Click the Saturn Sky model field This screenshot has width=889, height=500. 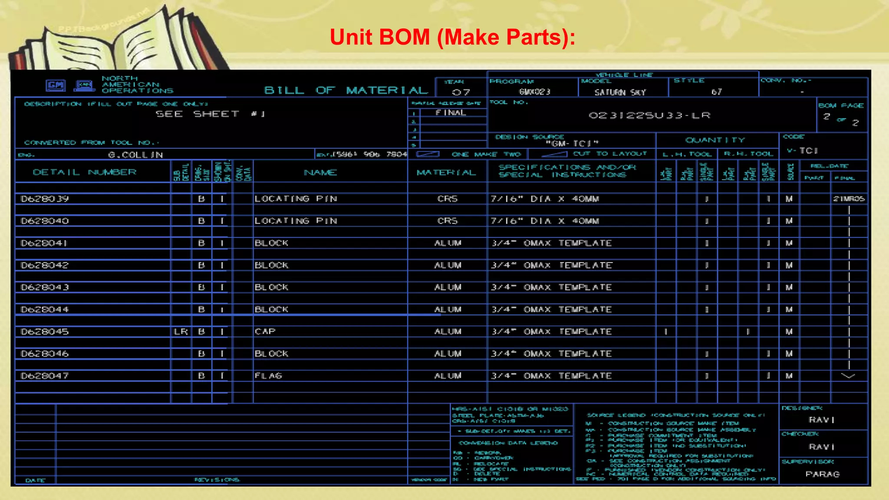click(x=620, y=92)
